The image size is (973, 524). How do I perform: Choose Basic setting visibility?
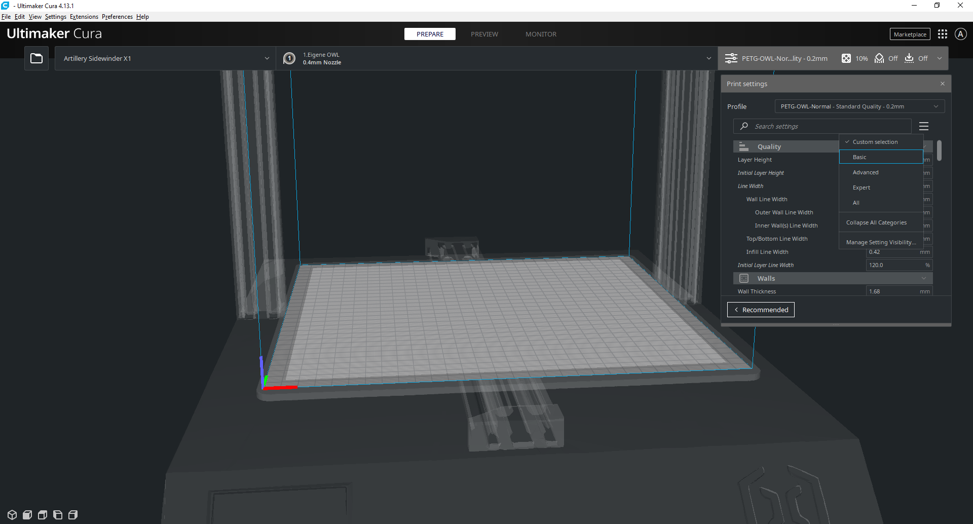pyautogui.click(x=881, y=157)
